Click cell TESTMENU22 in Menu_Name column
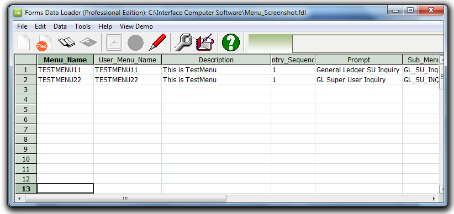The height and width of the screenshot is (214, 454). point(65,79)
